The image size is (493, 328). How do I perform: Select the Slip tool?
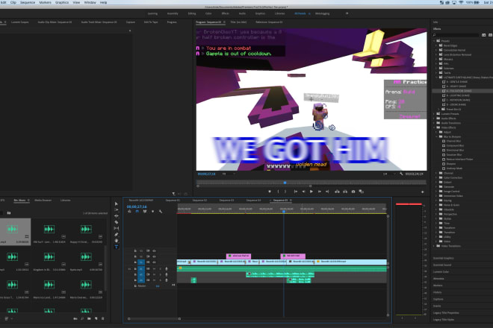[x=117, y=228]
